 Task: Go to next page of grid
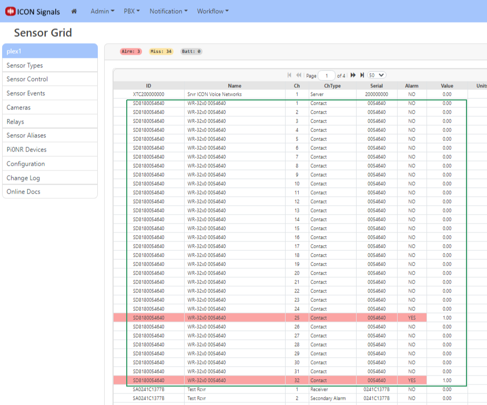coord(353,76)
